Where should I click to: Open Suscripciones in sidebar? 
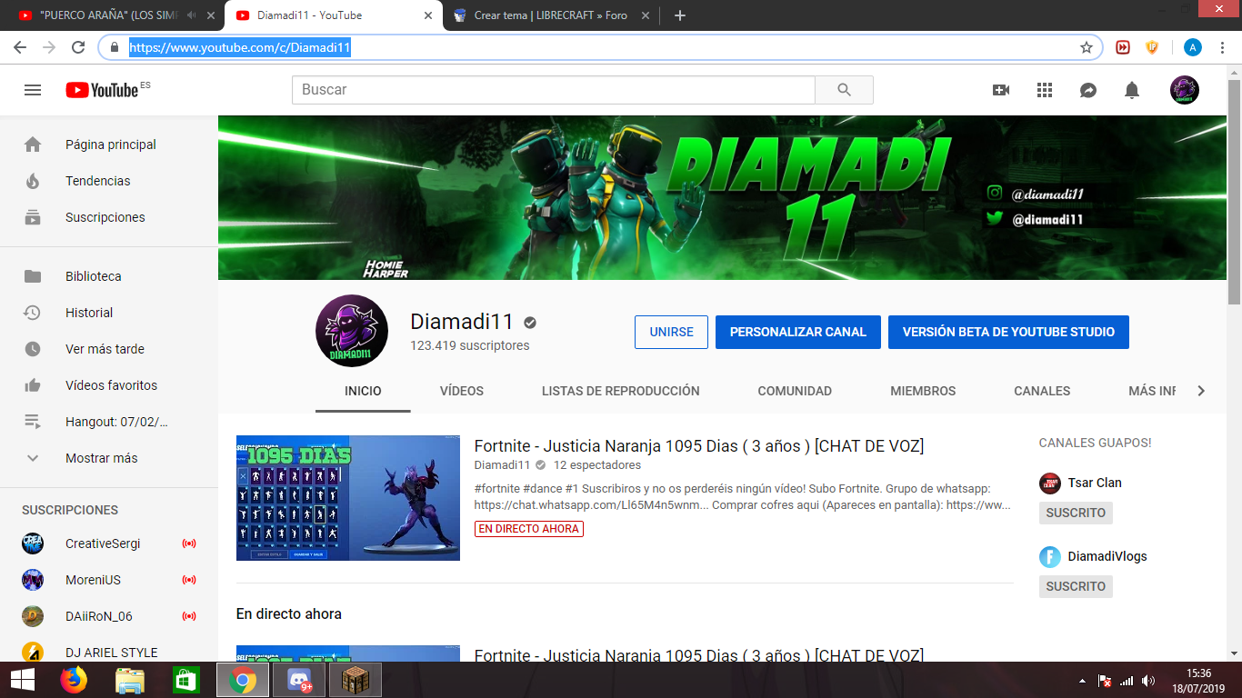click(109, 217)
